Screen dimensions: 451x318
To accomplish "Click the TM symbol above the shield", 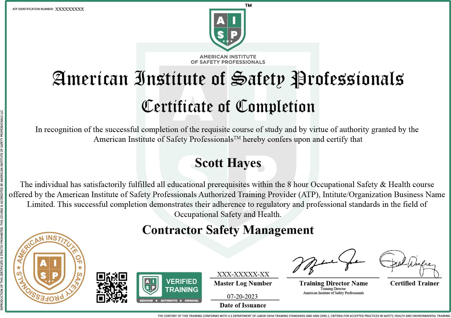I will click(x=248, y=5).
